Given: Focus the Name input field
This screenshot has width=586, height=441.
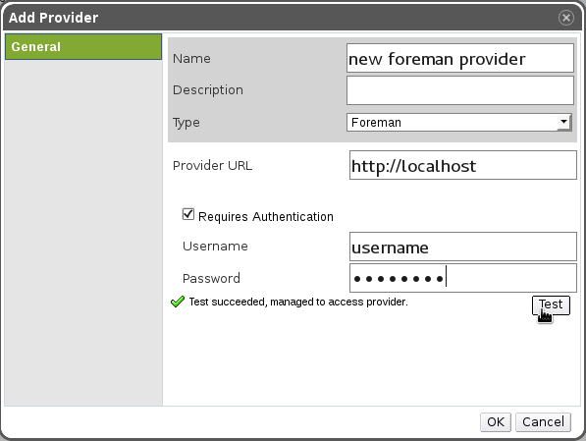Looking at the screenshot, I should pyautogui.click(x=460, y=58).
